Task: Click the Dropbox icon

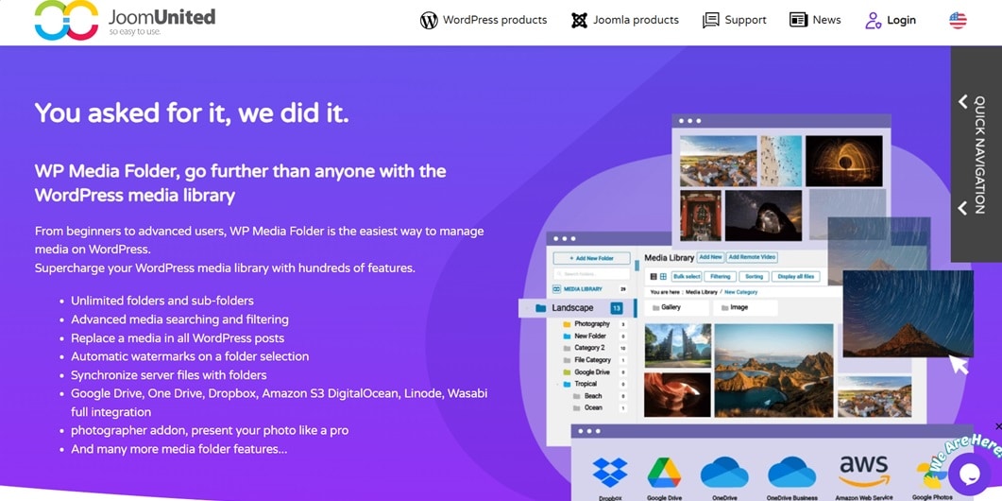Action: click(610, 475)
